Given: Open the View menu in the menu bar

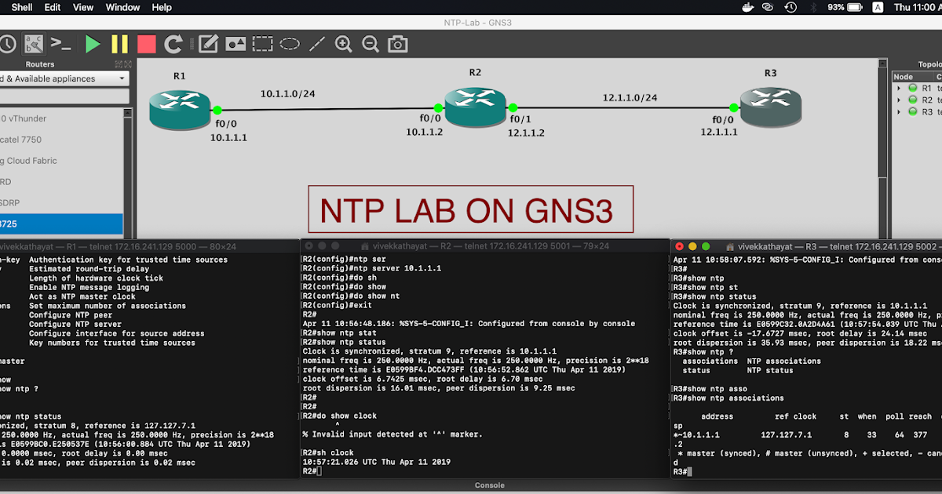Looking at the screenshot, I should tap(82, 7).
